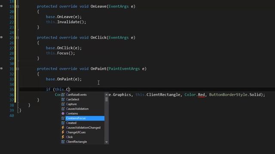Click ButtonBorderStyle on line 36
Screen dimensions: 275x154
click(x=228, y=95)
